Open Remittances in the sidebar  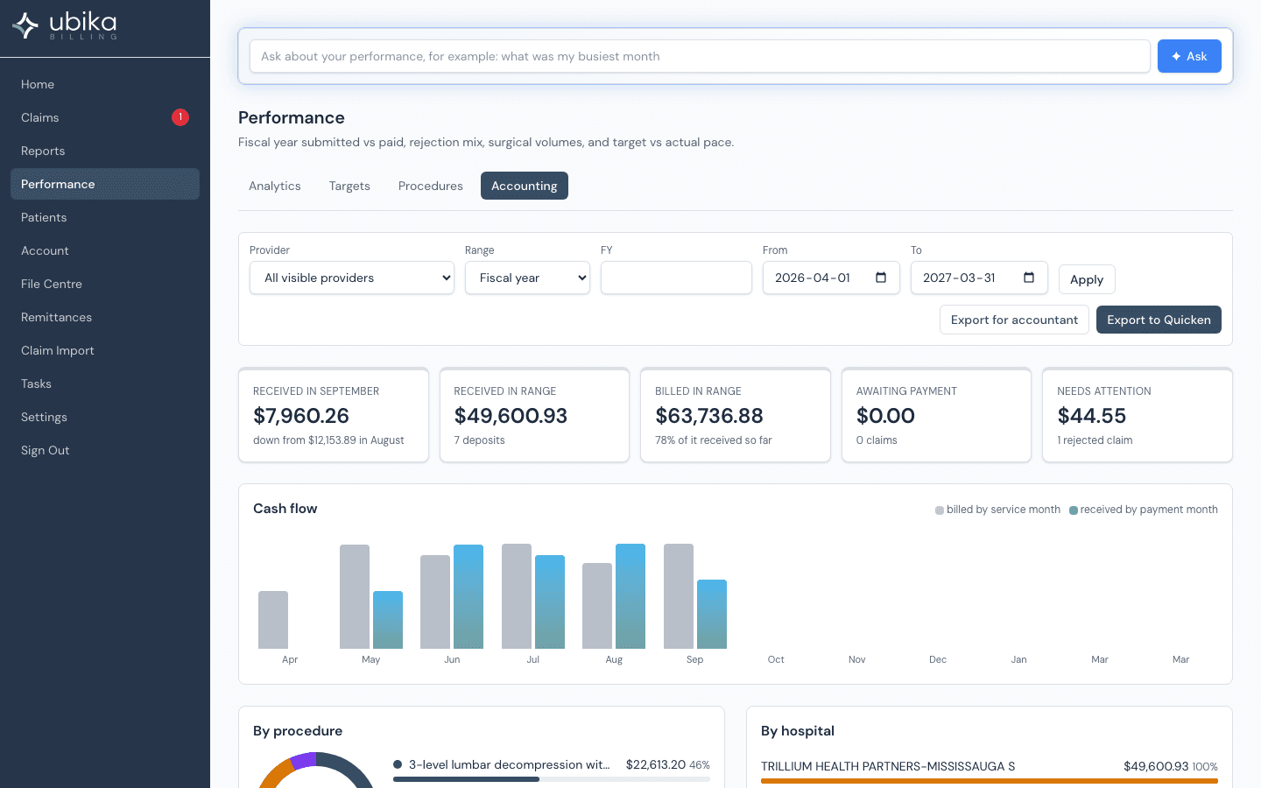[105, 317]
